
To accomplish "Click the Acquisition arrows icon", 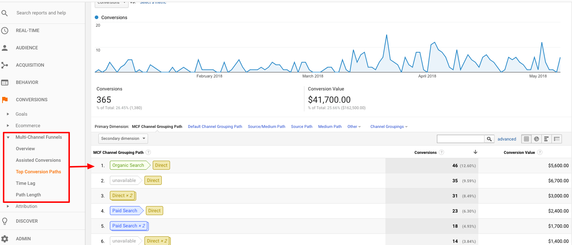I will pos(5,65).
